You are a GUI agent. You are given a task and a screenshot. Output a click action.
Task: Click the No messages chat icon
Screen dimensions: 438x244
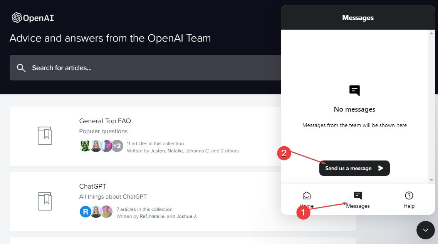(x=354, y=90)
